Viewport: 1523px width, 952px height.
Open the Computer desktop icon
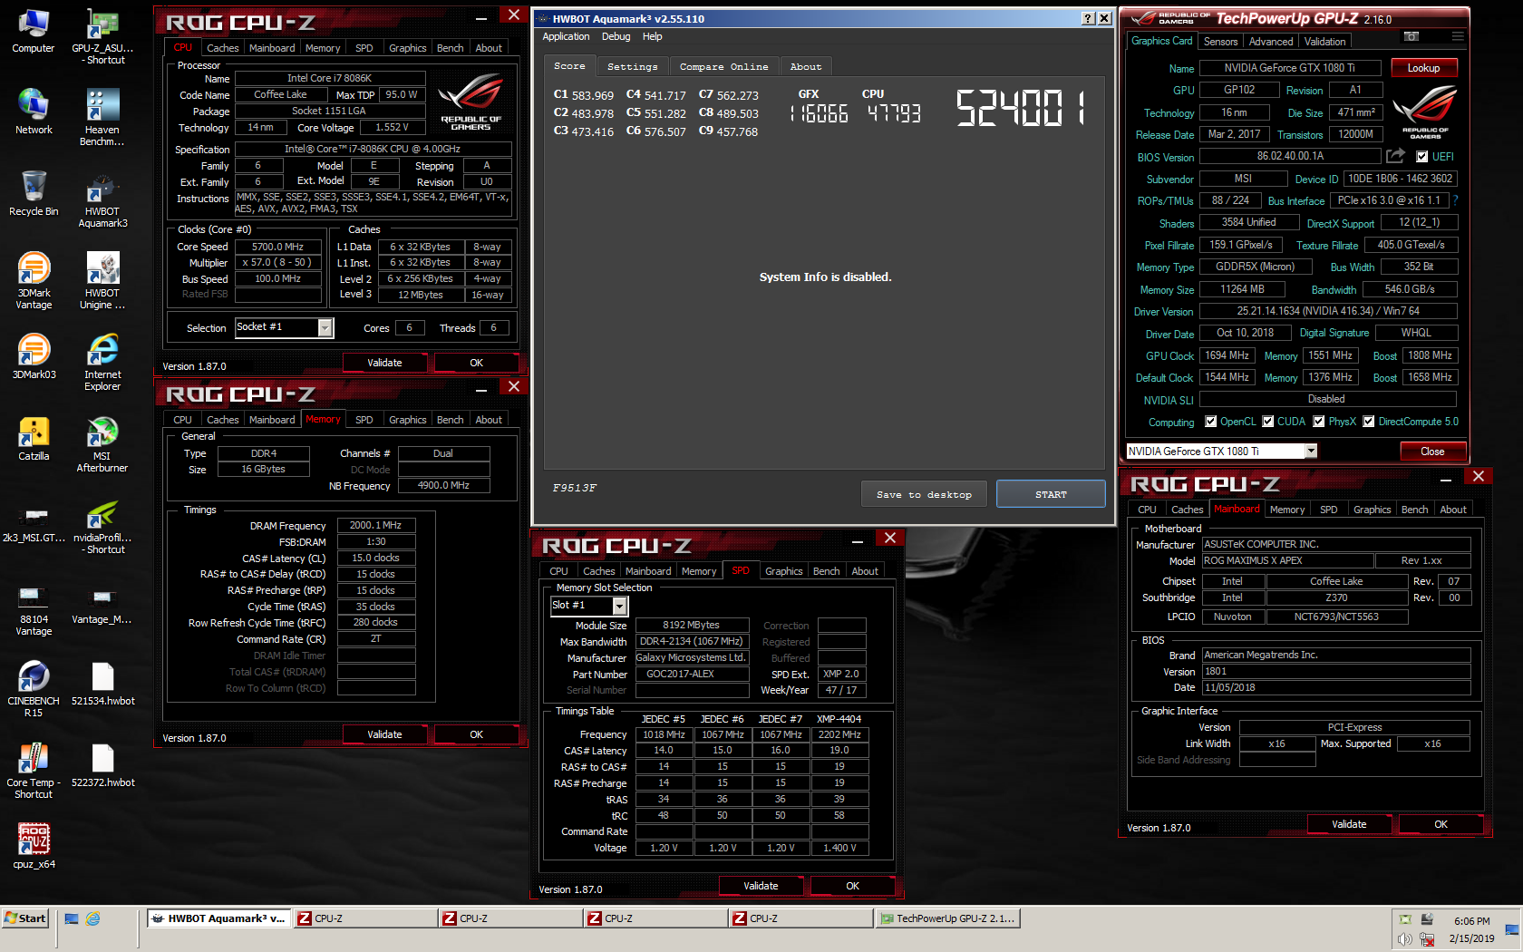click(34, 31)
